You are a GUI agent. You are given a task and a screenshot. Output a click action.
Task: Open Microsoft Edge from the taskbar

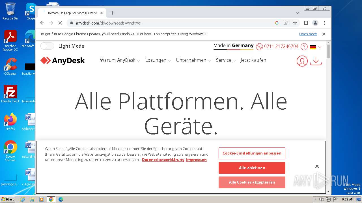coord(61,199)
